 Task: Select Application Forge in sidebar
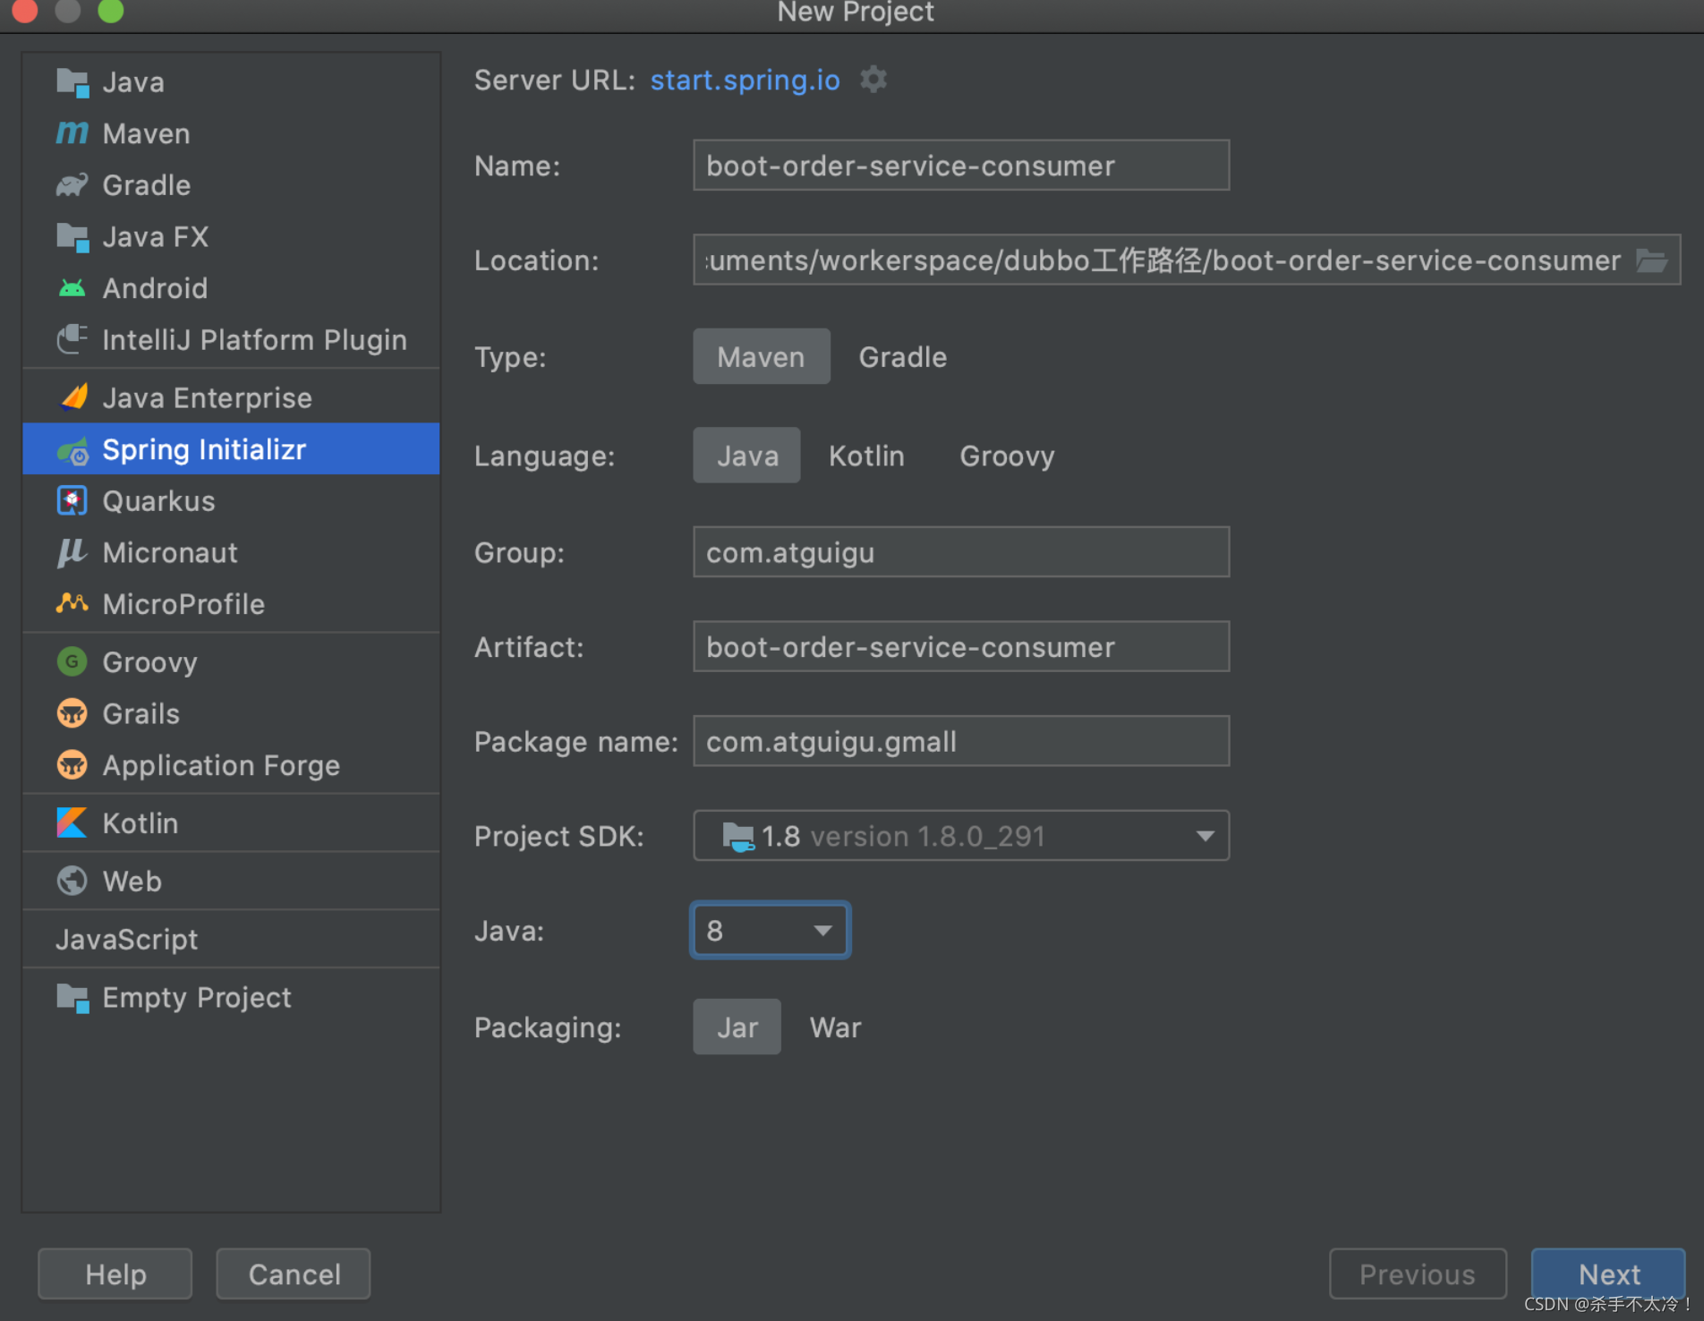(x=231, y=765)
